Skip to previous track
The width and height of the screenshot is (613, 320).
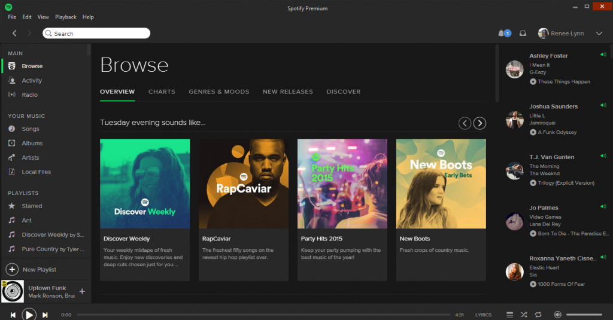click(x=13, y=315)
